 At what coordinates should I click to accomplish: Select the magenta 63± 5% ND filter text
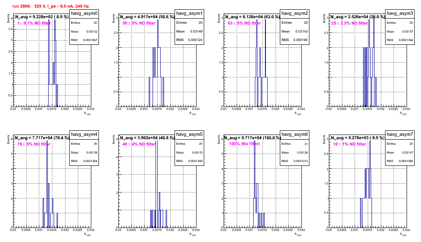[244, 23]
